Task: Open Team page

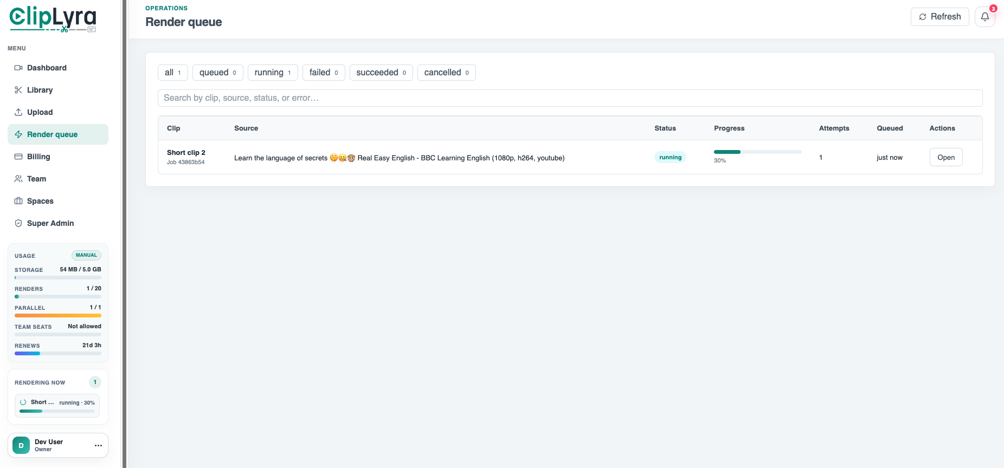Action: coord(58,179)
